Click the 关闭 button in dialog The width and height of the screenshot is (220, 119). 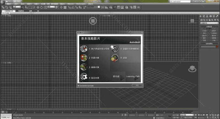[137, 86]
